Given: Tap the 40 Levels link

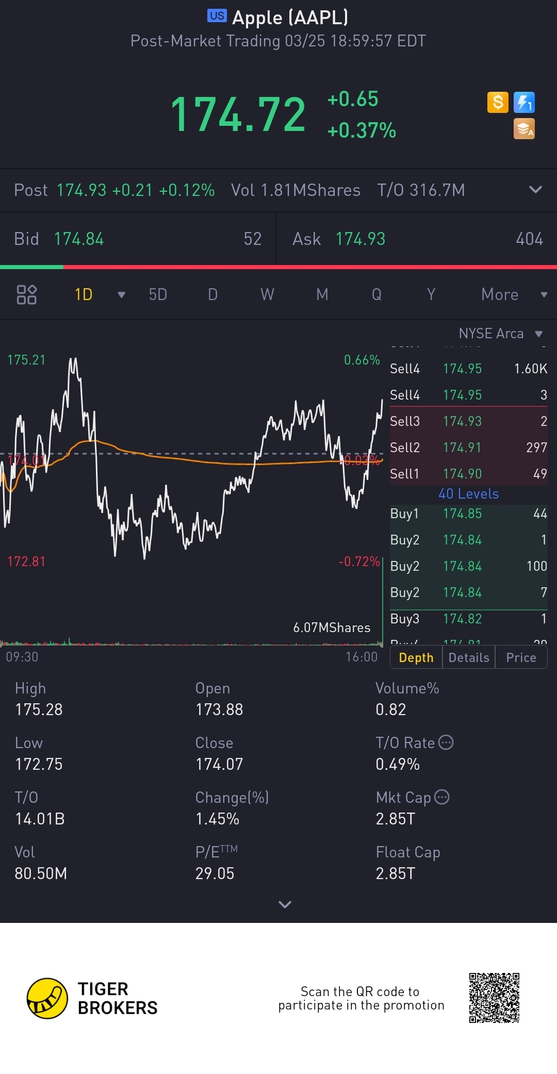Looking at the screenshot, I should pyautogui.click(x=468, y=494).
